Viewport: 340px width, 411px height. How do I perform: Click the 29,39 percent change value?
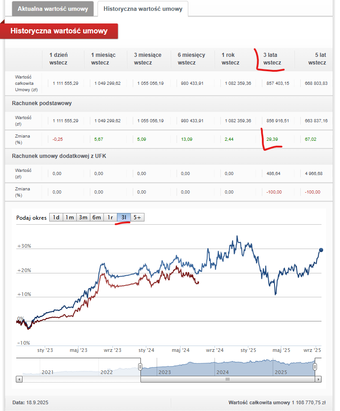[272, 139]
